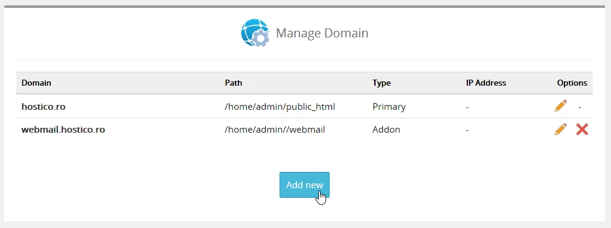611x228 pixels.
Task: Click the Addon type cell
Action: point(386,130)
